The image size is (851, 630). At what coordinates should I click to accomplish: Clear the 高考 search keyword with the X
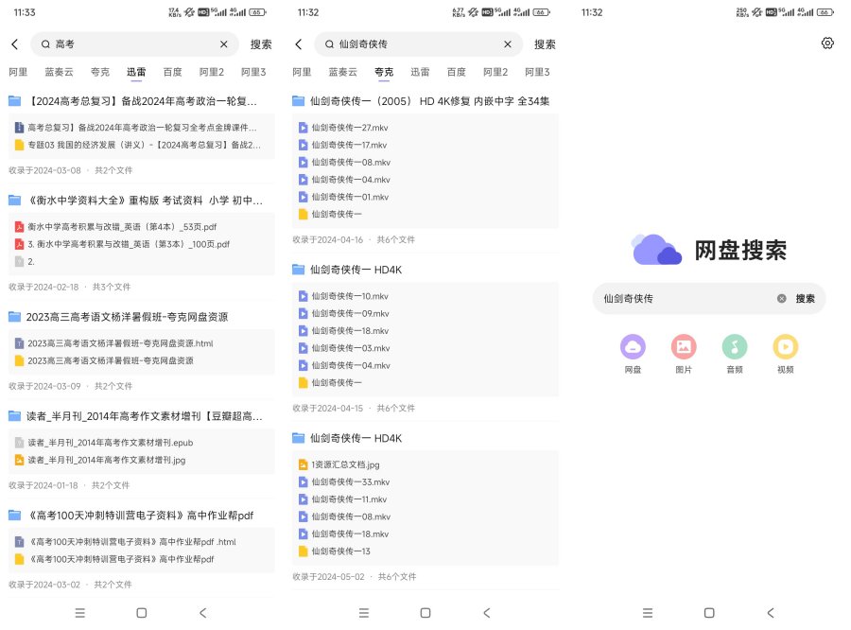click(223, 44)
